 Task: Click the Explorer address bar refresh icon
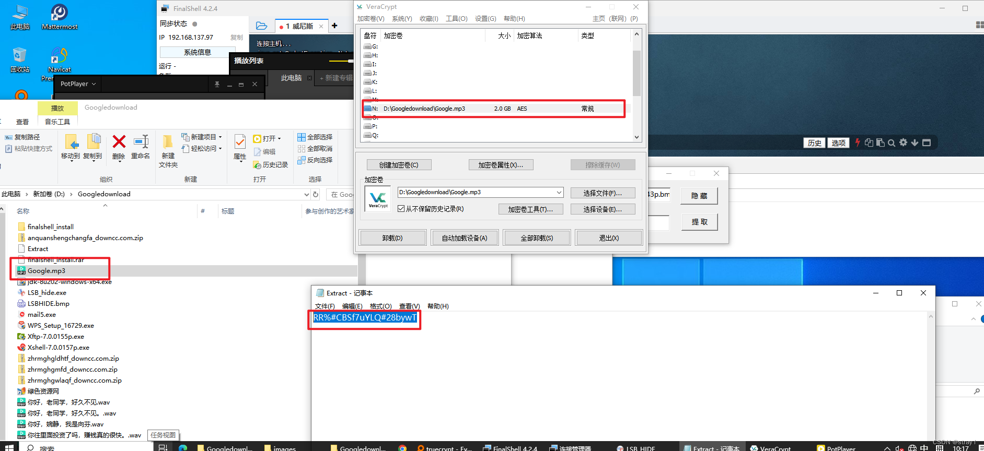coord(316,194)
